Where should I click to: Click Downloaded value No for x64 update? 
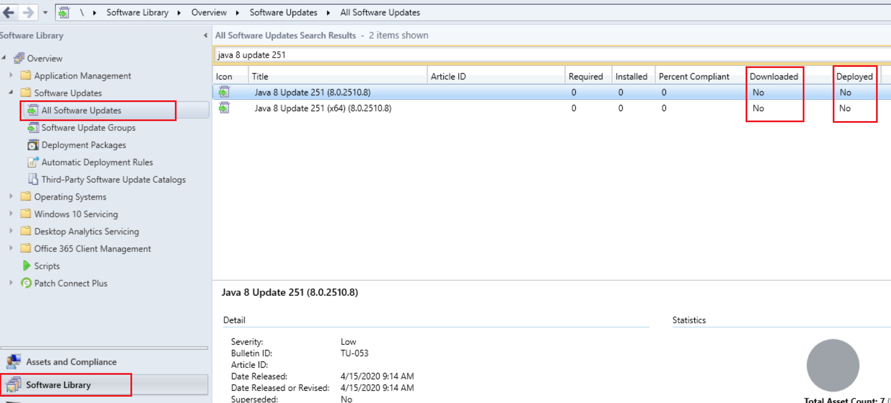point(758,108)
